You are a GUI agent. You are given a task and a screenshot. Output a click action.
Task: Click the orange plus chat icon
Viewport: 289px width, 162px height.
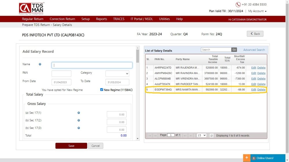[x=247, y=158]
